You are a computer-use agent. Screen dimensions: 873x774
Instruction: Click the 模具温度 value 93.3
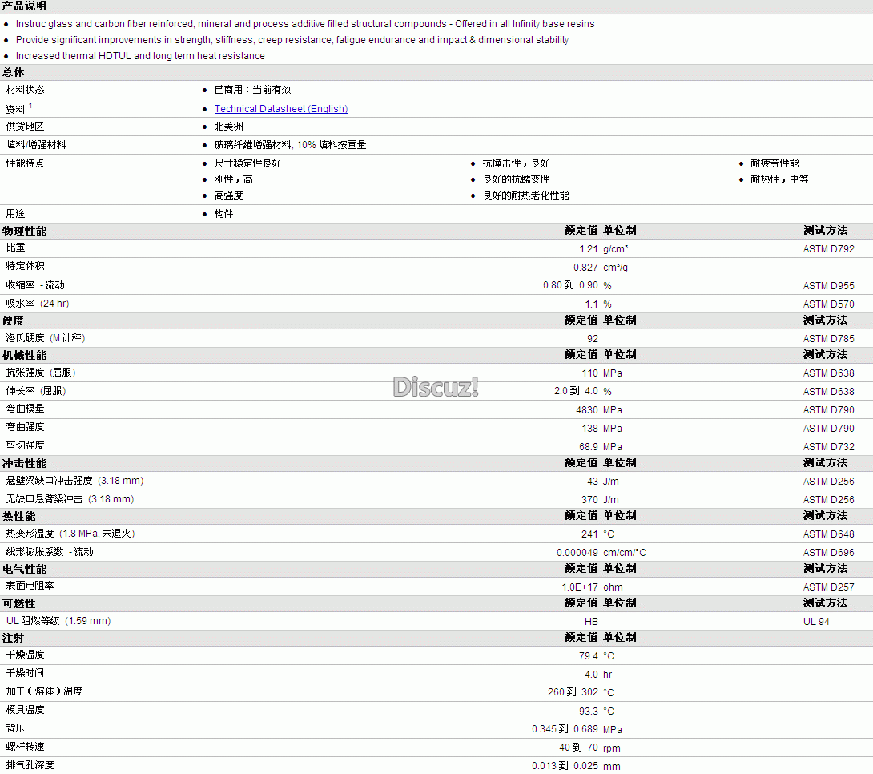tap(589, 711)
